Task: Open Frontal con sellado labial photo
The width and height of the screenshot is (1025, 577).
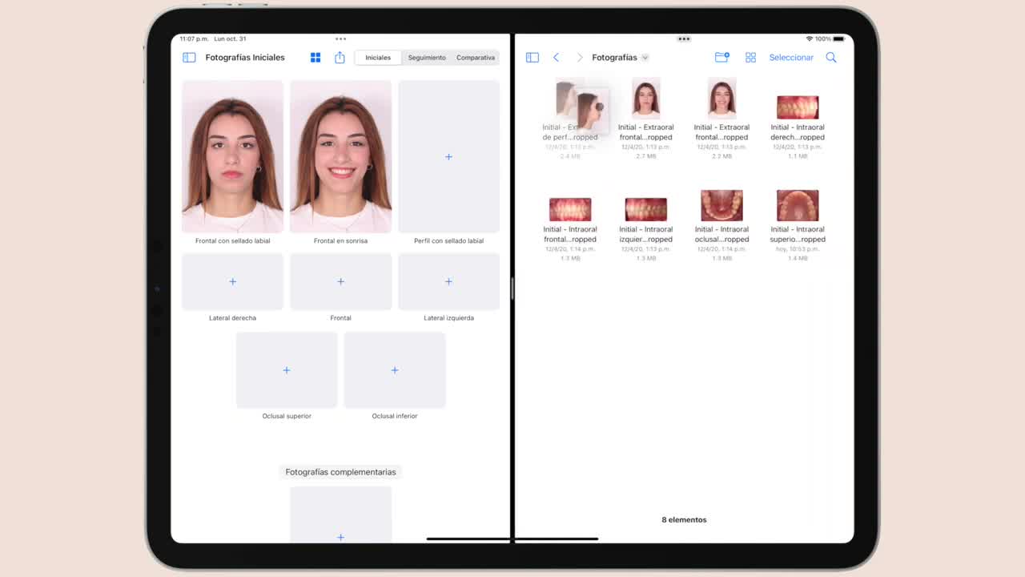Action: [x=232, y=156]
